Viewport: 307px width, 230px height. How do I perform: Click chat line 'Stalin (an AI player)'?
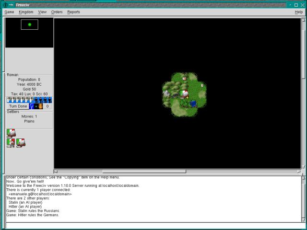pos(25,202)
